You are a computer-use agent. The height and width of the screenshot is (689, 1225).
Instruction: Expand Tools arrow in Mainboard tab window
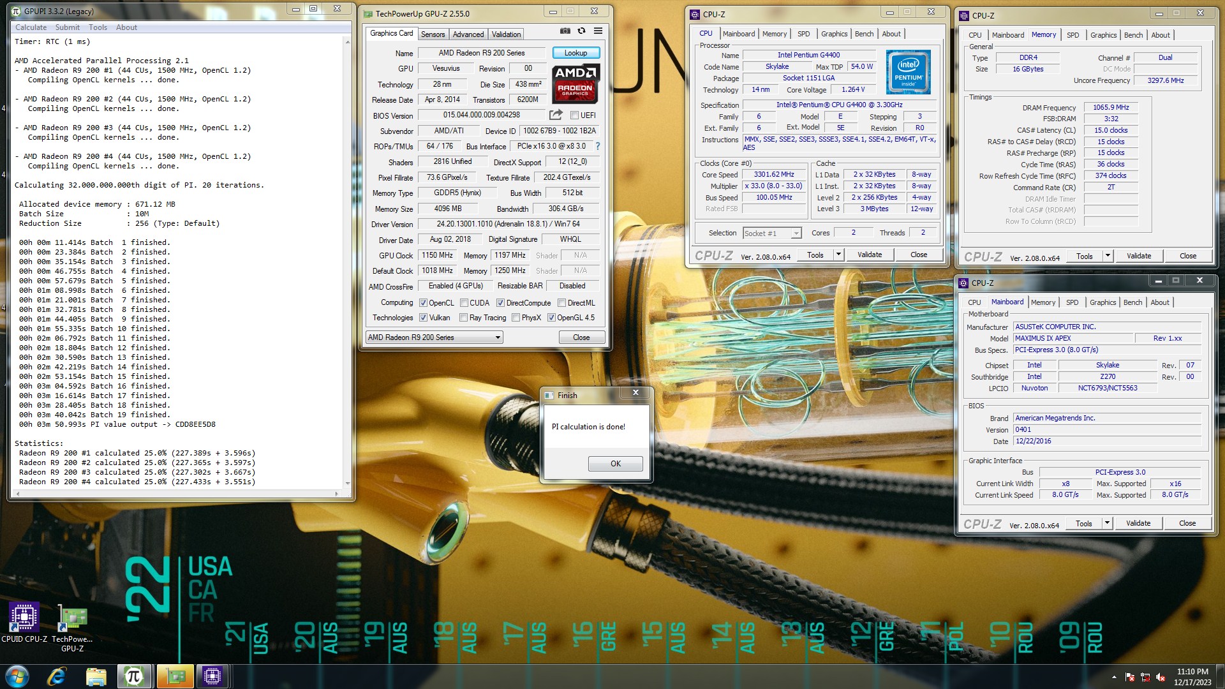tap(1107, 523)
